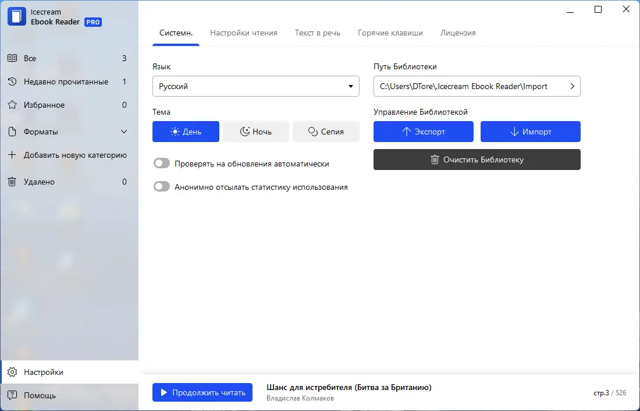This screenshot has width=640, height=411.
Task: Select the Ночь theme
Action: click(x=256, y=132)
